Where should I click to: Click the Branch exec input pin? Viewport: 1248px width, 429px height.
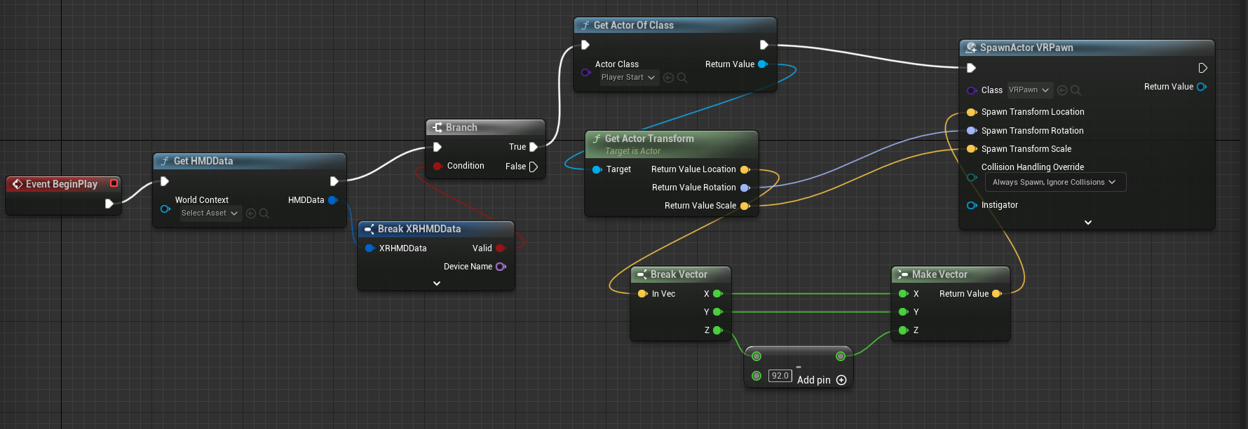coord(438,147)
